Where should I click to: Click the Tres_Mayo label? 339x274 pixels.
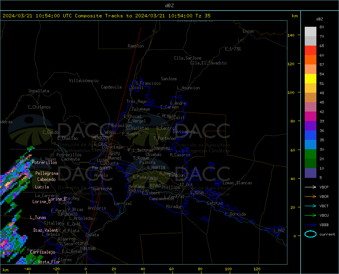coord(136,101)
